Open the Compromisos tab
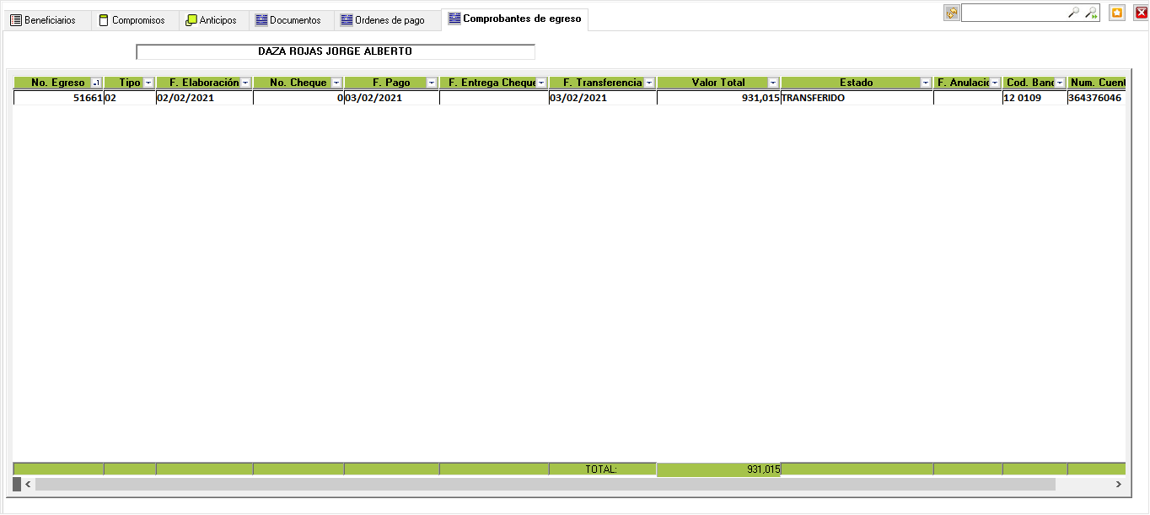 [137, 20]
